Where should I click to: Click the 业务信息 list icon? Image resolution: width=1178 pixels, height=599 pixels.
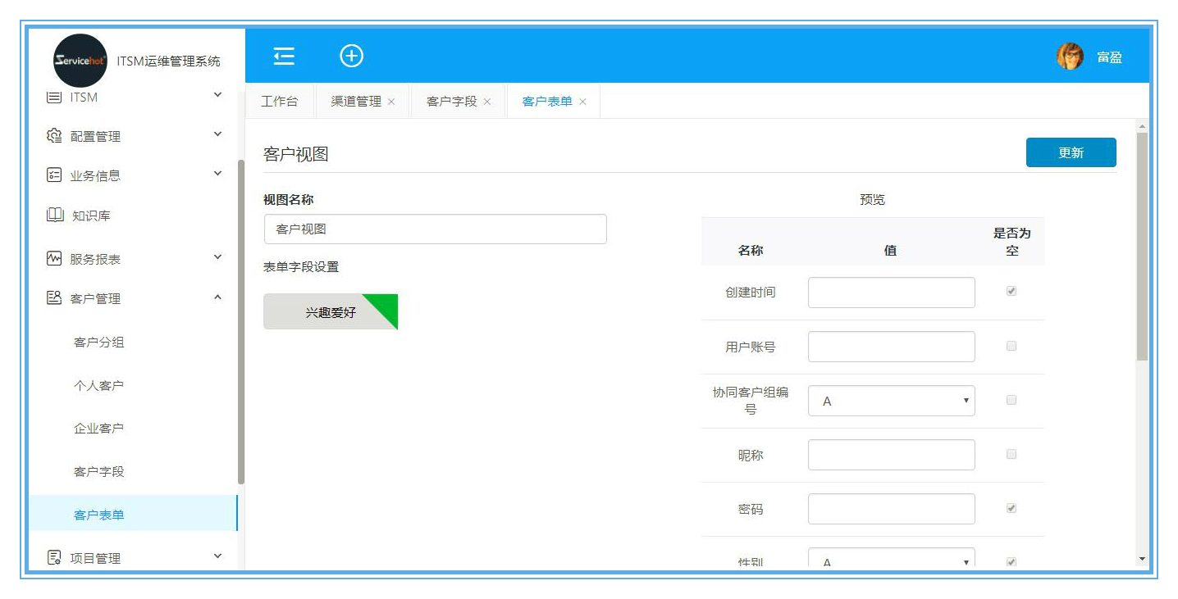click(54, 175)
